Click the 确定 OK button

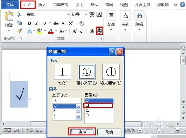click(82, 132)
